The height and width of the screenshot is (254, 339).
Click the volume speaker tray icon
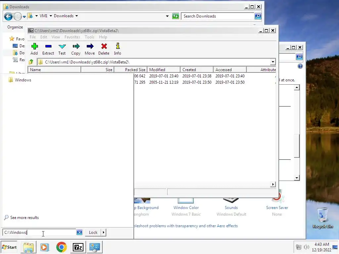click(306, 247)
